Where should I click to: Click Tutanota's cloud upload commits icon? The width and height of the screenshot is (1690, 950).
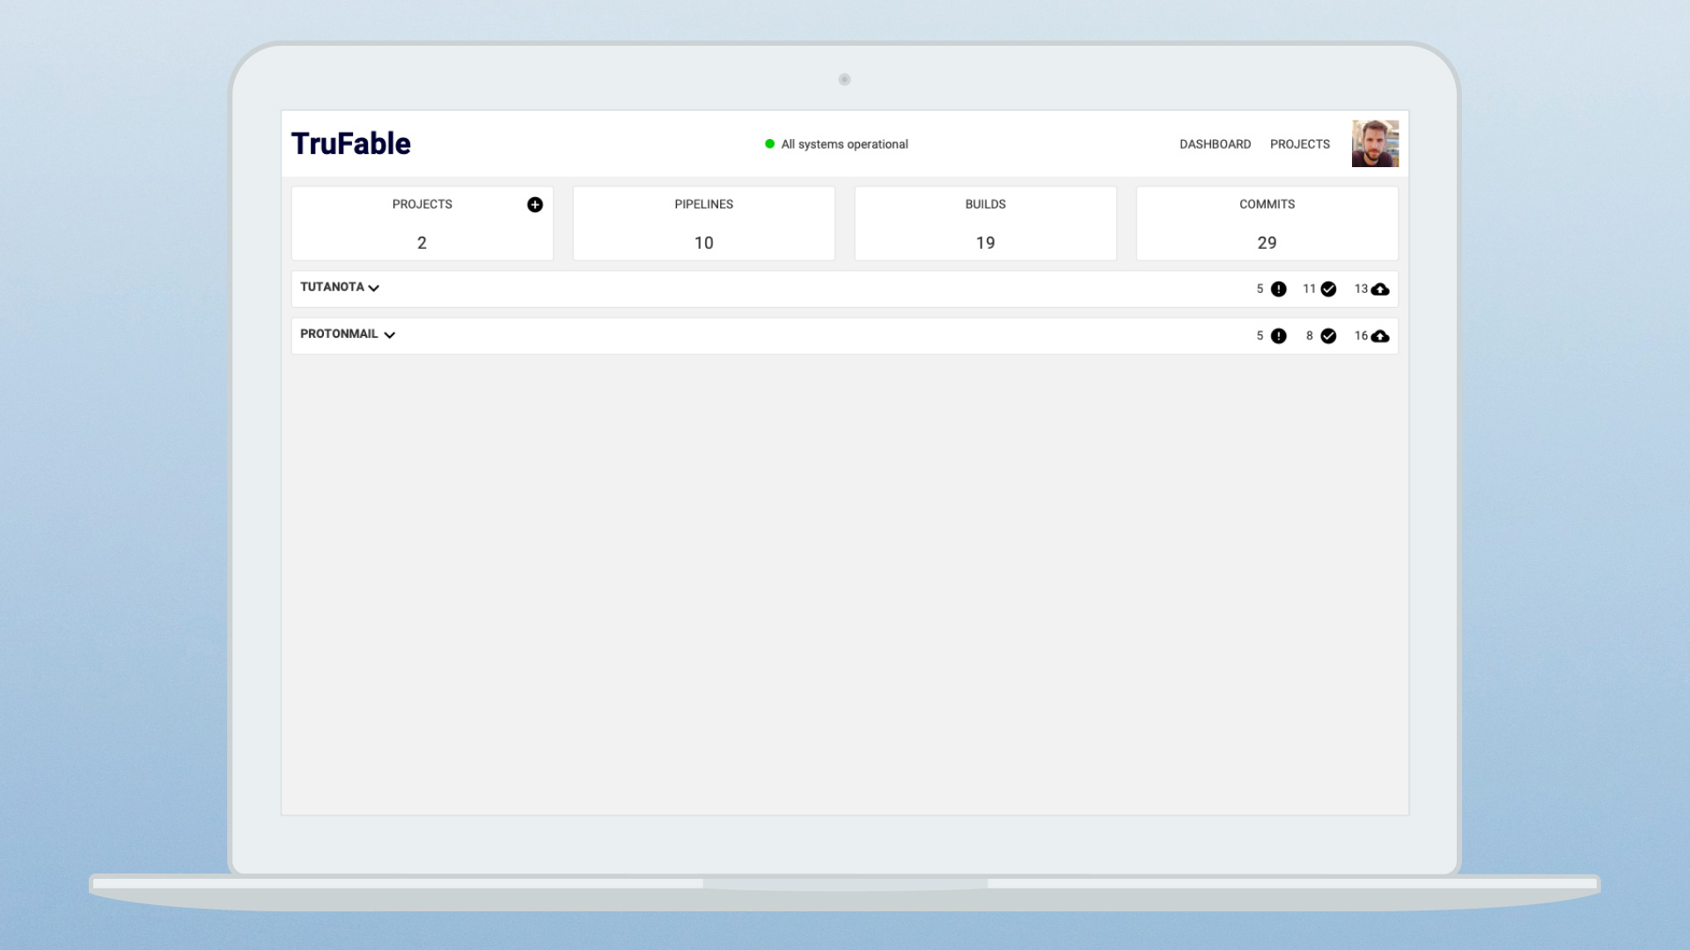pos(1379,289)
